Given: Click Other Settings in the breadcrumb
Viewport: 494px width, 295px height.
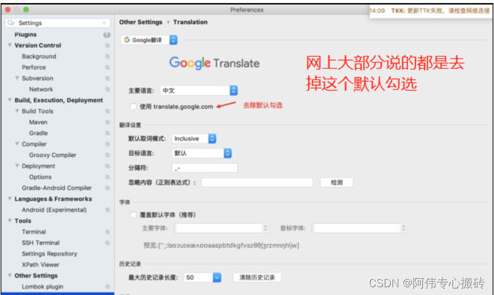Looking at the screenshot, I should pos(140,22).
